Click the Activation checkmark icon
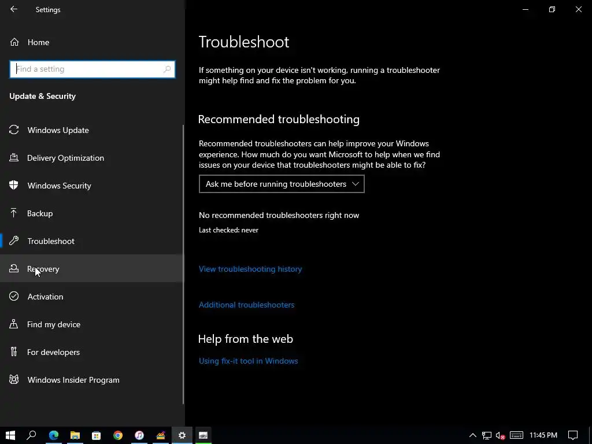 pos(14,297)
